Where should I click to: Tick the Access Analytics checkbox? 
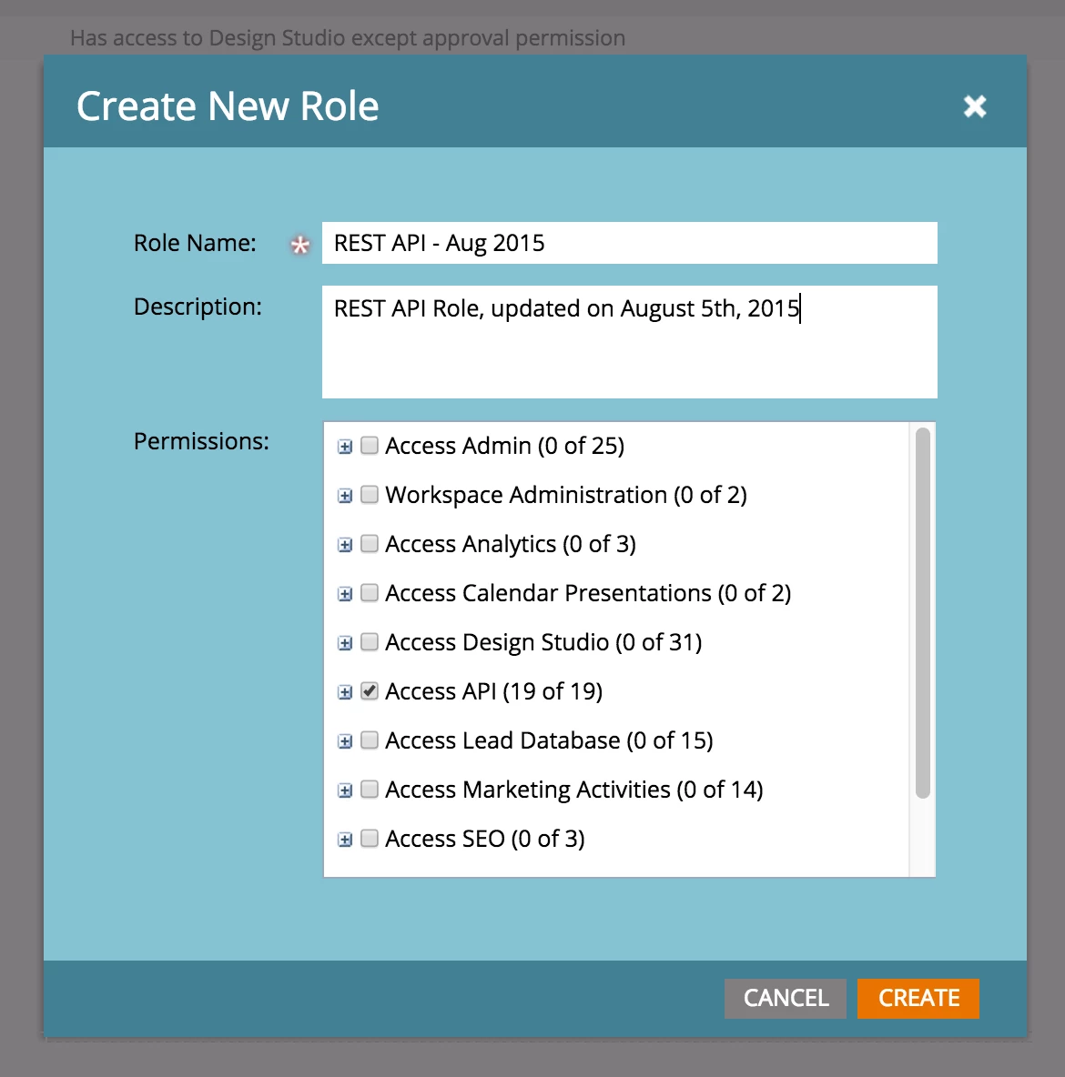(x=370, y=543)
